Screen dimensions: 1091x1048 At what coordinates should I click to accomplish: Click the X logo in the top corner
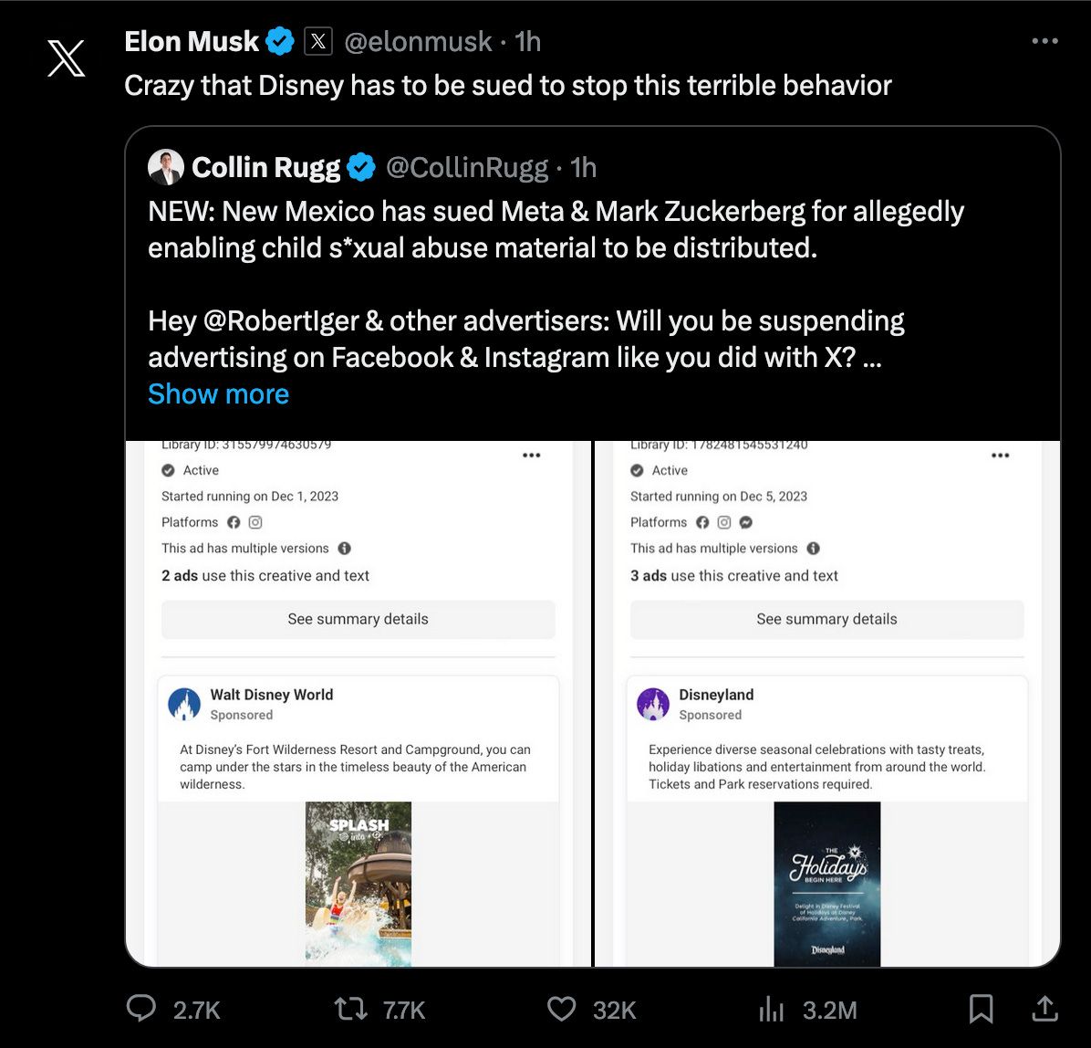65,58
